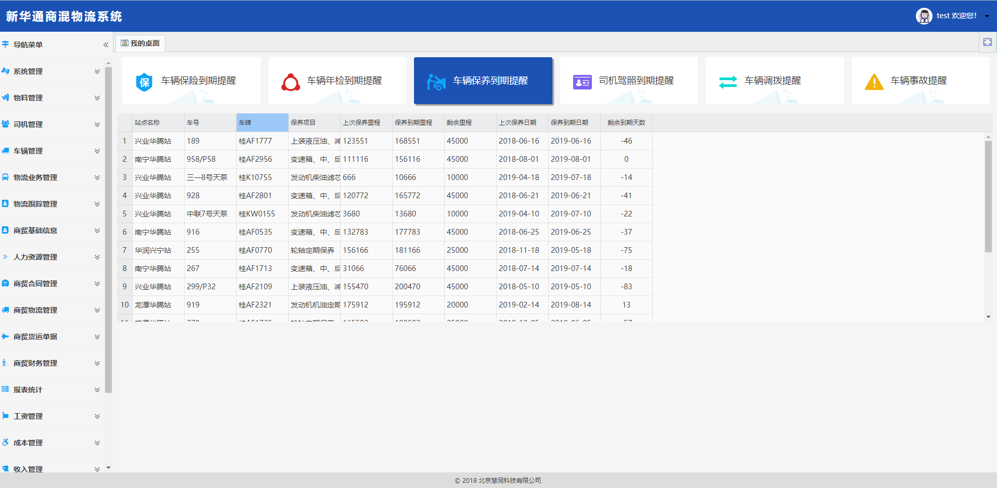Click the purple driver license card icon
The image size is (997, 488).
tap(582, 82)
